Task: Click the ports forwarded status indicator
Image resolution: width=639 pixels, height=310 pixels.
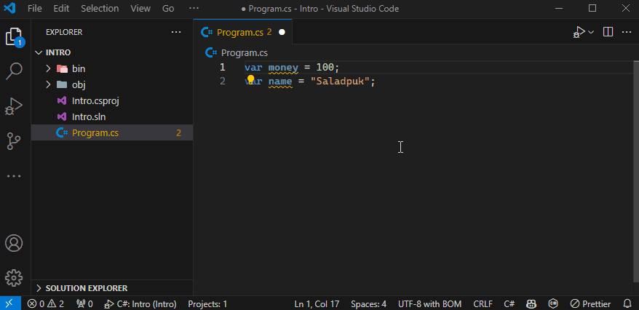Action: coord(84,304)
